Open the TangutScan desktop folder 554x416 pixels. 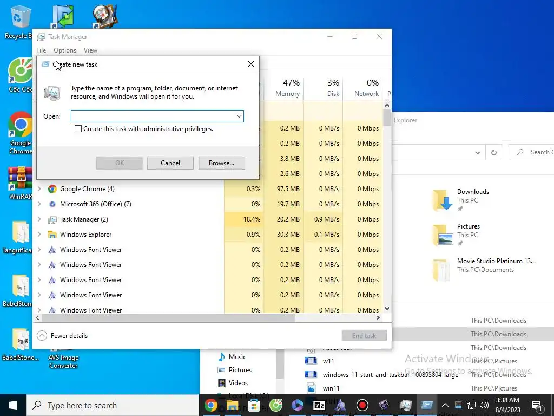point(18,237)
